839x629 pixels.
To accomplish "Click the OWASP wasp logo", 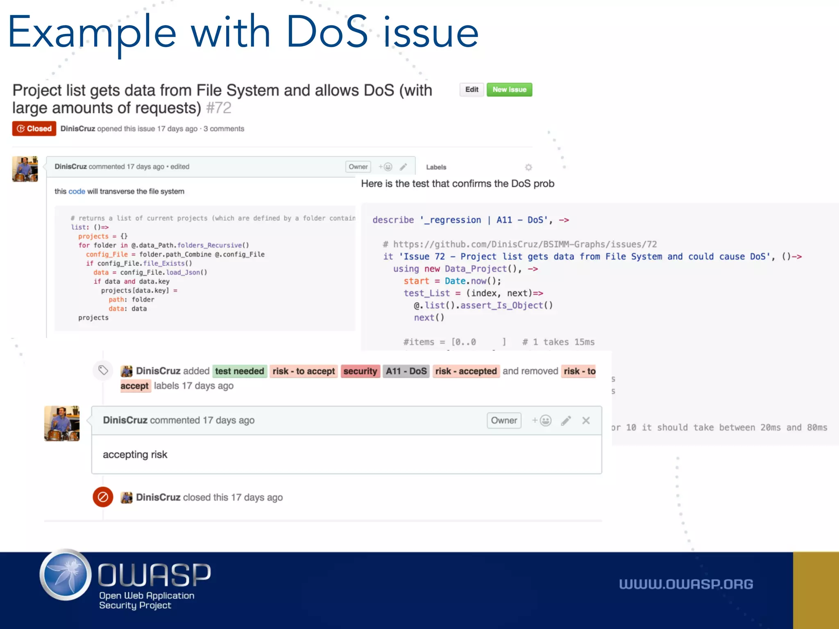I will [66, 575].
